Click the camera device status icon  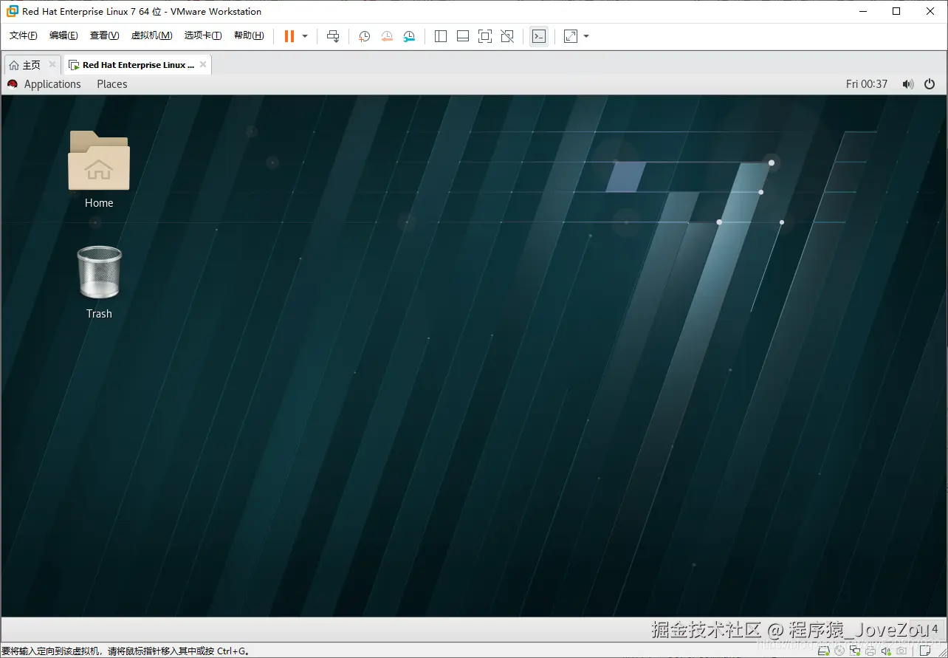pos(901,651)
